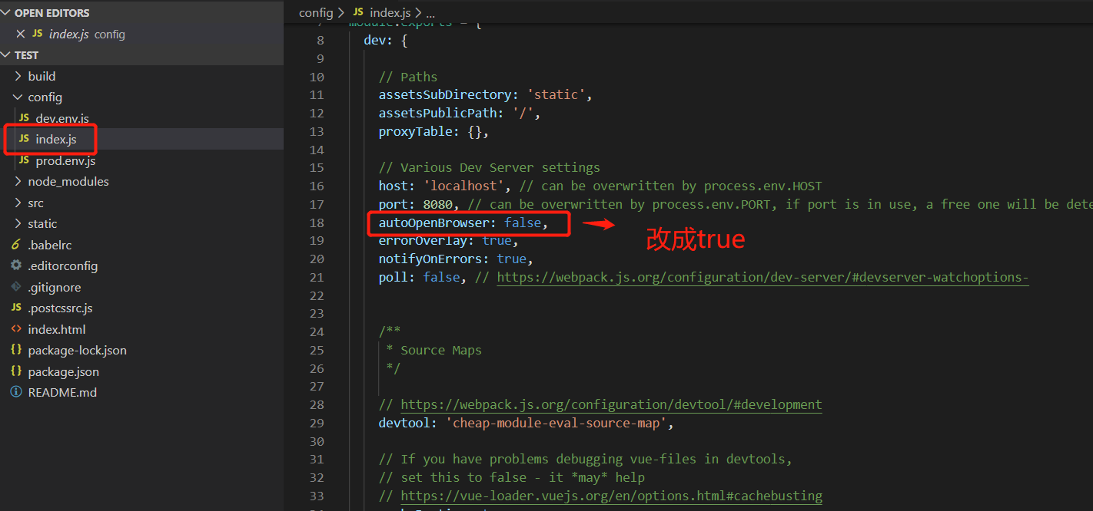The image size is (1093, 511).
Task: Click braces icon beside package-lock.json
Action: click(x=16, y=350)
